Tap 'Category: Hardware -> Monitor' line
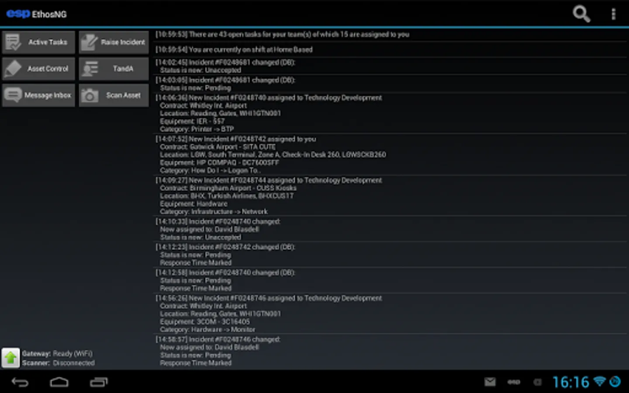This screenshot has width=629, height=393. click(207, 330)
